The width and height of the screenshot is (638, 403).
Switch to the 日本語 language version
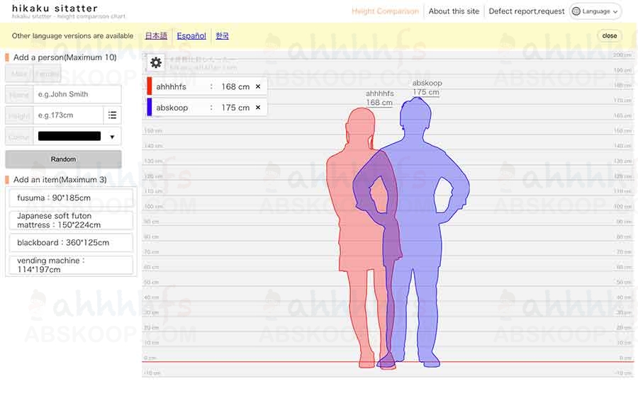click(156, 36)
